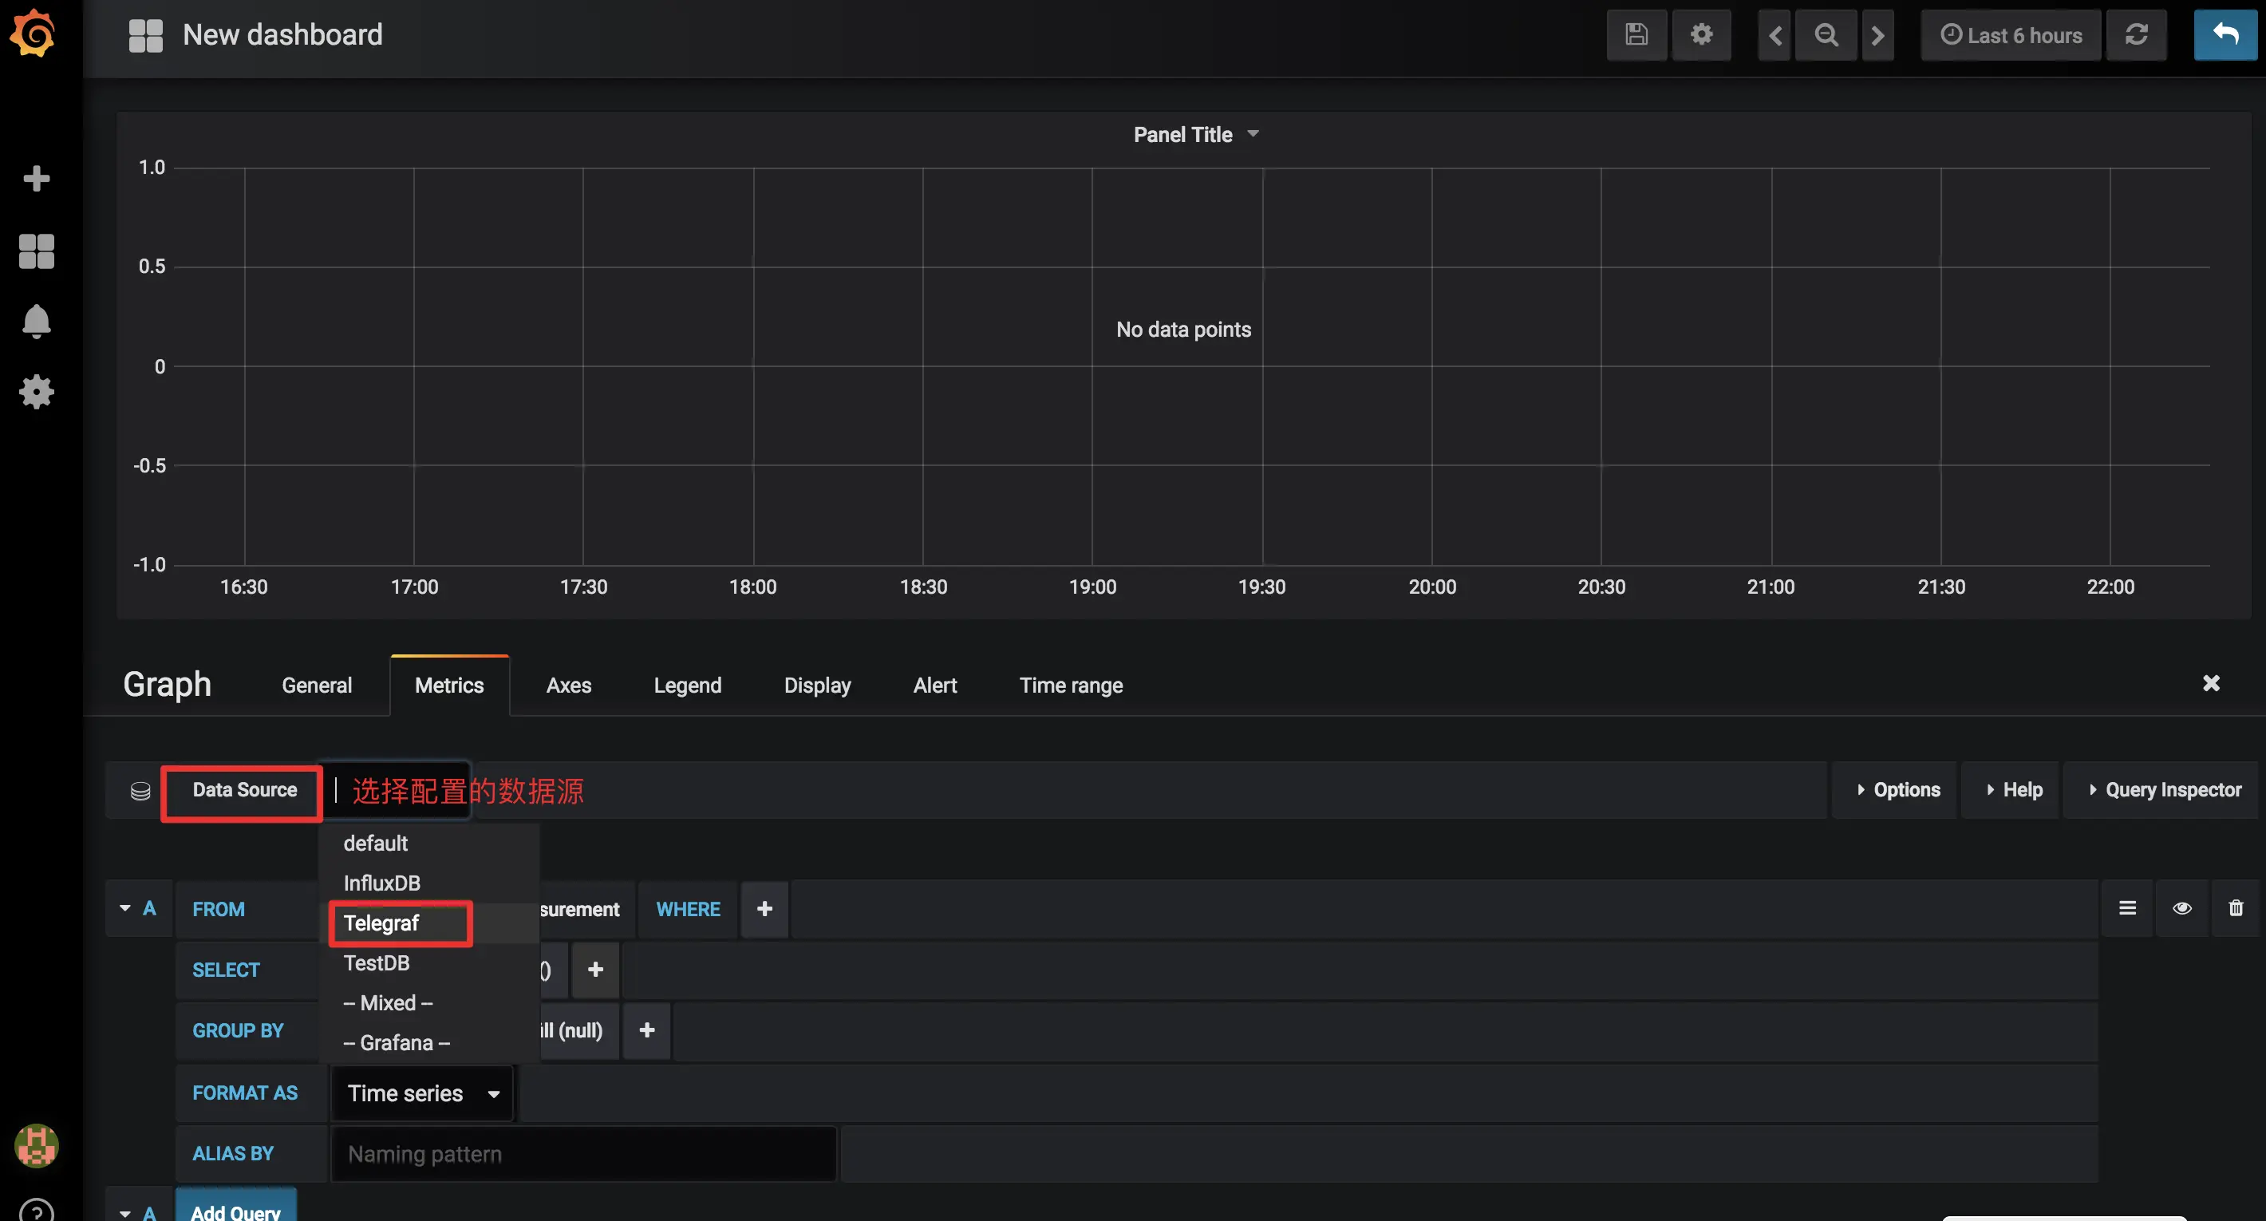The image size is (2266, 1221).
Task: Collapse query A using its arrow
Action: (125, 908)
